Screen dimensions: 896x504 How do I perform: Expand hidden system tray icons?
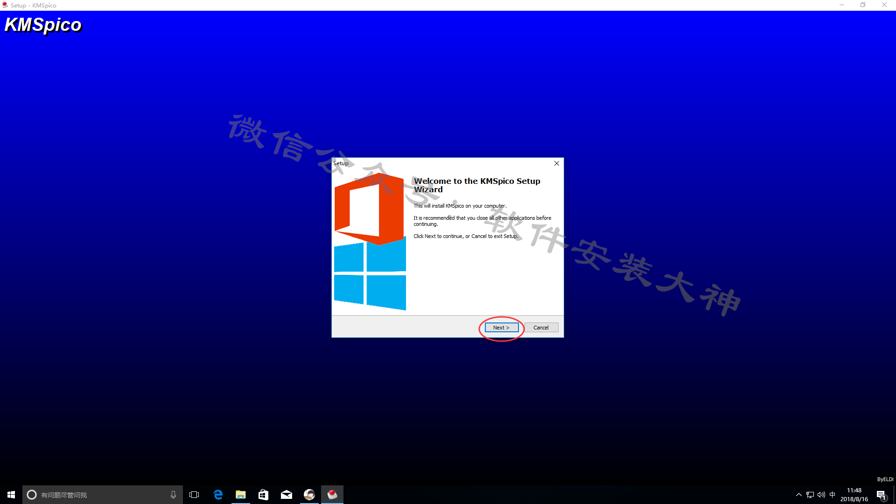click(798, 495)
